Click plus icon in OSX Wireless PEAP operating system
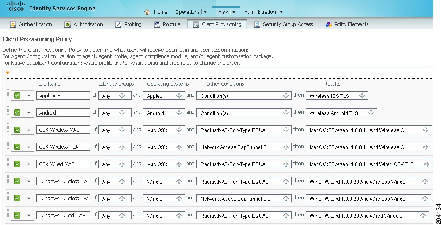The height and width of the screenshot is (225, 441). [x=179, y=147]
